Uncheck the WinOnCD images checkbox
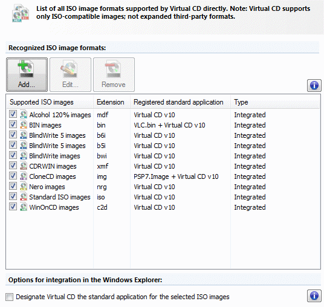 click(13, 207)
